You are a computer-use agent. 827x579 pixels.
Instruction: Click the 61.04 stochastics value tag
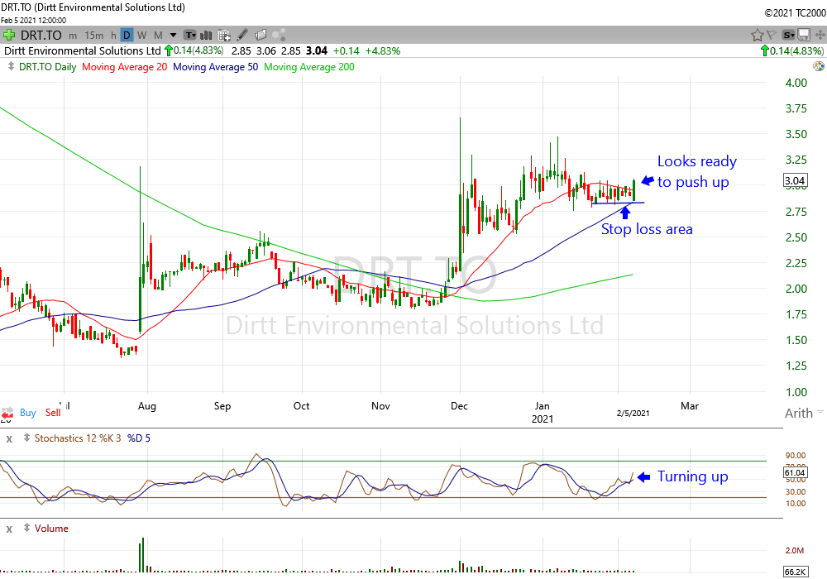point(795,472)
